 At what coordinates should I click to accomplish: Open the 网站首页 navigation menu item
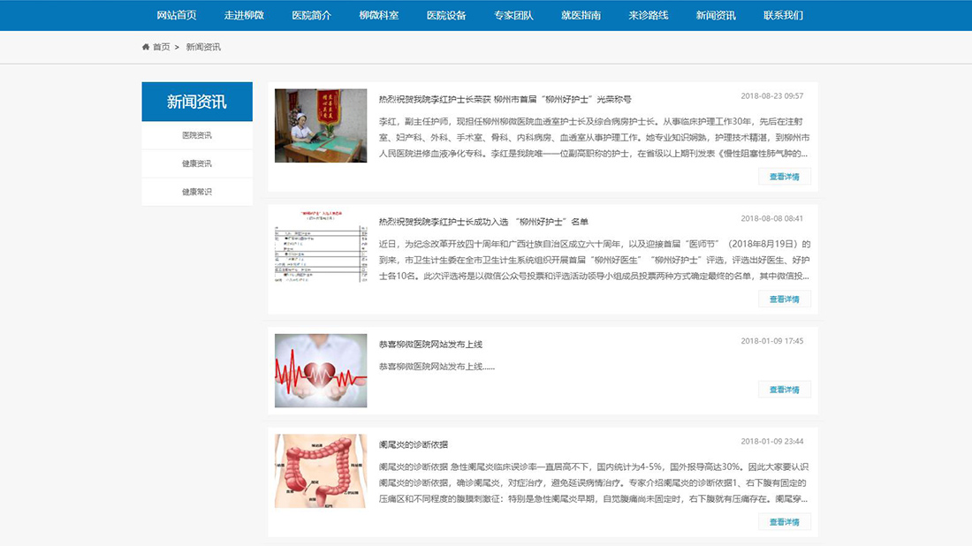tap(173, 14)
